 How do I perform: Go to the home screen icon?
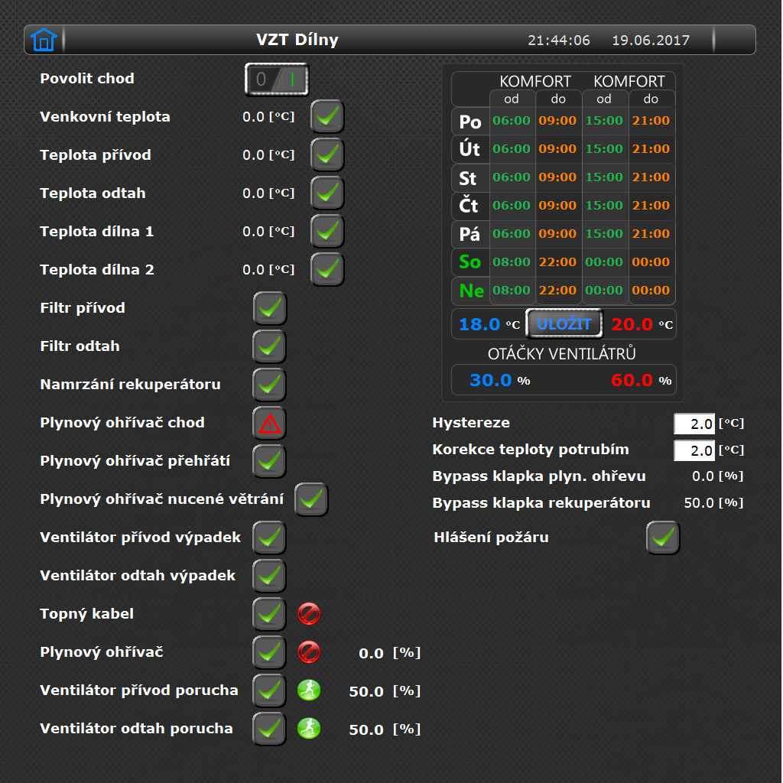44,40
